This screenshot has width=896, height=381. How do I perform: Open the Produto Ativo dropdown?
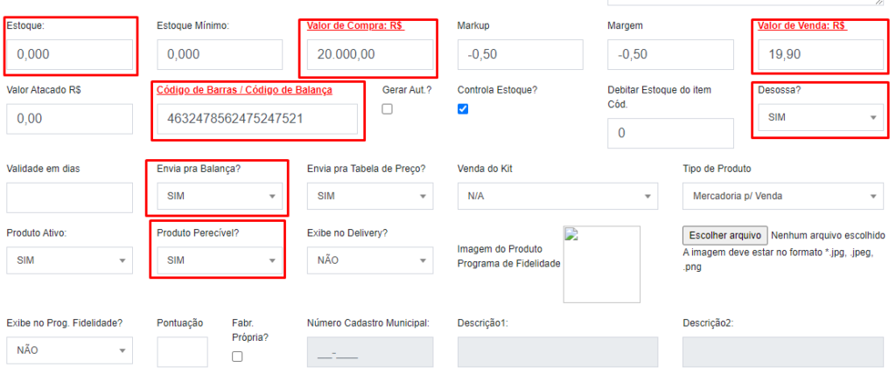pyautogui.click(x=69, y=260)
